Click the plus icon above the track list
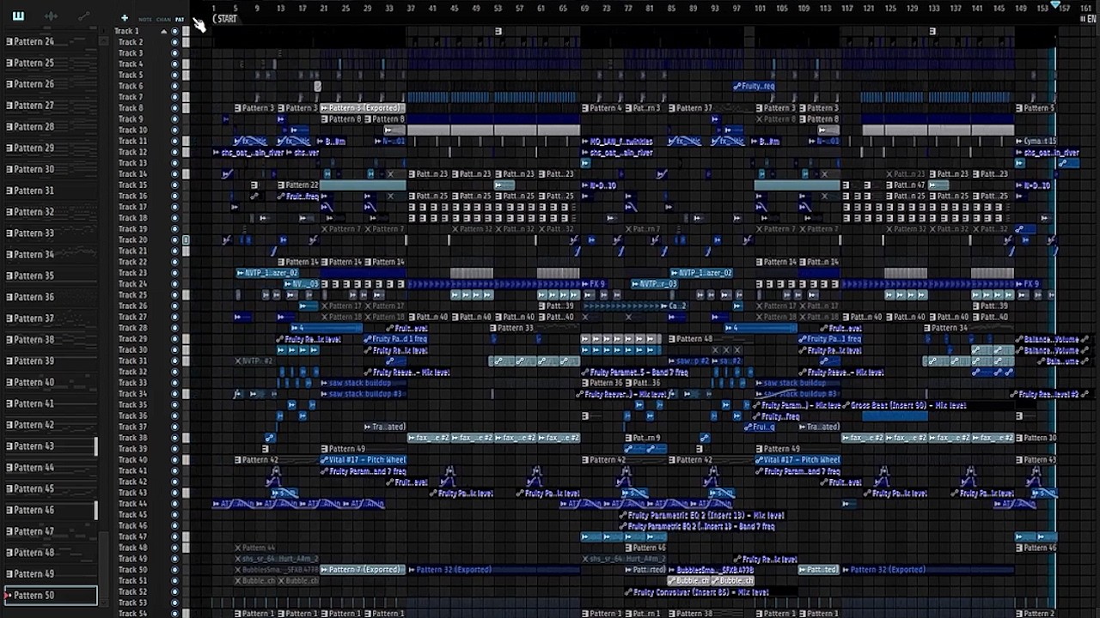Image resolution: width=1100 pixels, height=618 pixels. click(x=125, y=18)
